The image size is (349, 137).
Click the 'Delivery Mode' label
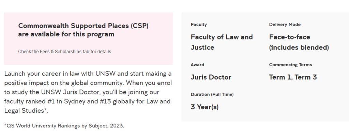point(285,25)
